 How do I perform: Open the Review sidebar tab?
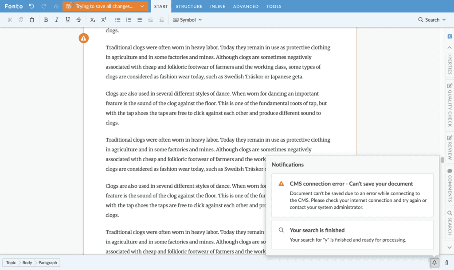[x=450, y=147]
